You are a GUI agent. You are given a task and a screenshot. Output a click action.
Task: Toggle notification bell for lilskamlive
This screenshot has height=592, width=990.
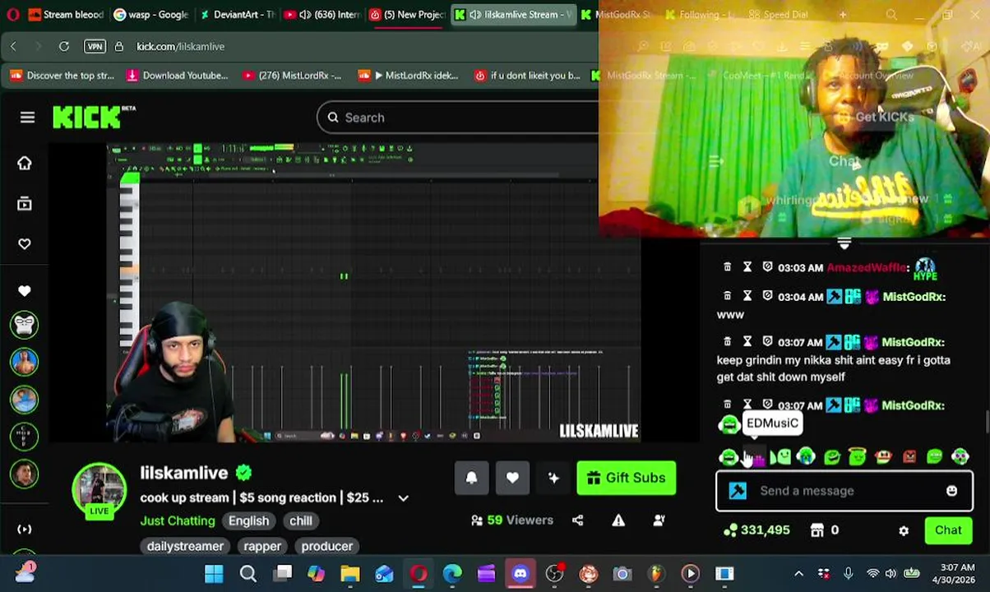point(471,478)
